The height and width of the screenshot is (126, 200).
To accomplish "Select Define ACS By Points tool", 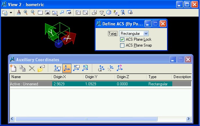I will (x=67, y=68).
